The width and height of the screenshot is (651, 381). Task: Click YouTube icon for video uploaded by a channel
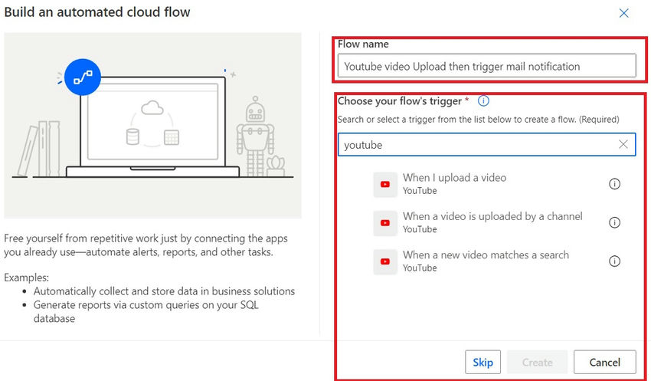[385, 223]
